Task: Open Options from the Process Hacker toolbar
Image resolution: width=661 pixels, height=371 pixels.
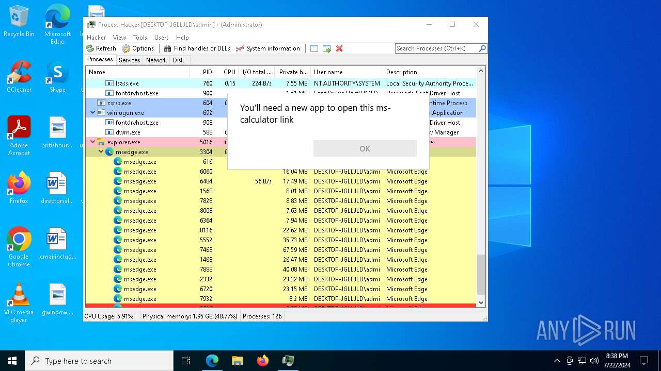Action: pos(138,48)
